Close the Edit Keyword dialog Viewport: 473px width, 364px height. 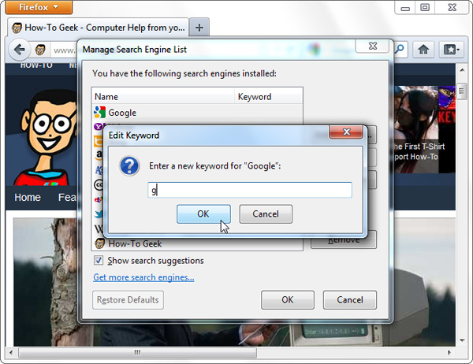346,132
